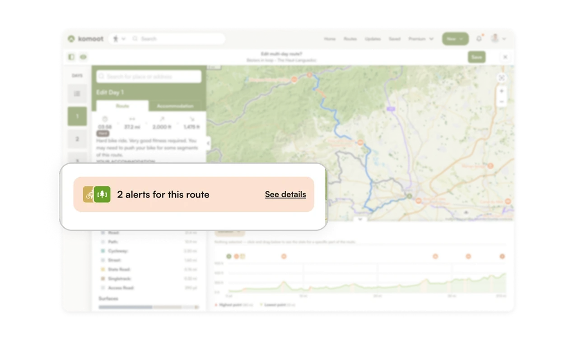
Task: Zoom in on the map
Action: pyautogui.click(x=502, y=91)
